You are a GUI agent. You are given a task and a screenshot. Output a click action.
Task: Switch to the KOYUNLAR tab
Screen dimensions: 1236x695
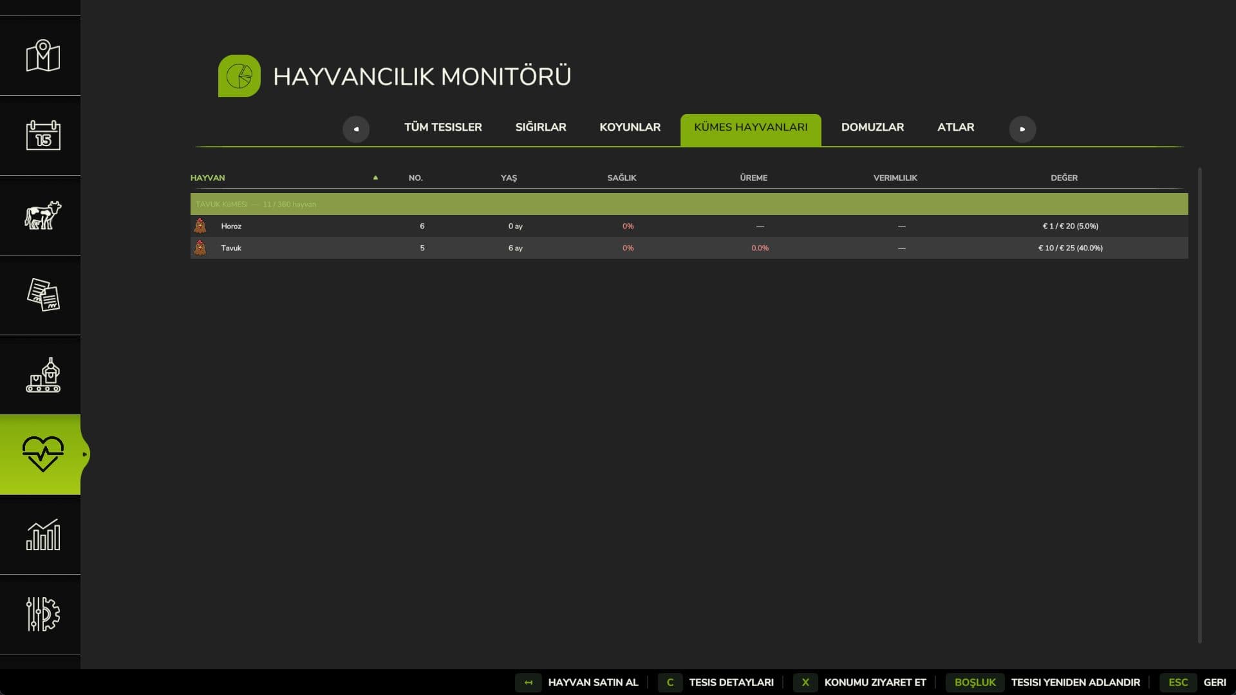(x=630, y=127)
